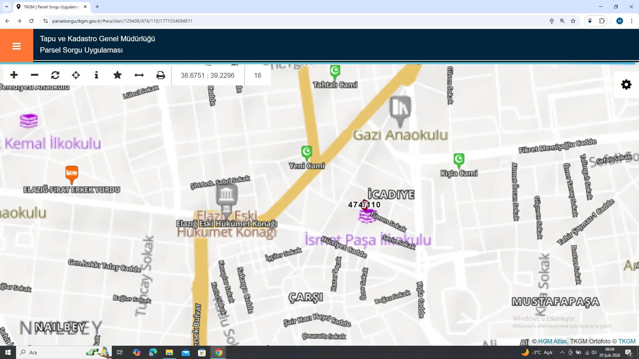Click the zoom level value 16

click(258, 75)
